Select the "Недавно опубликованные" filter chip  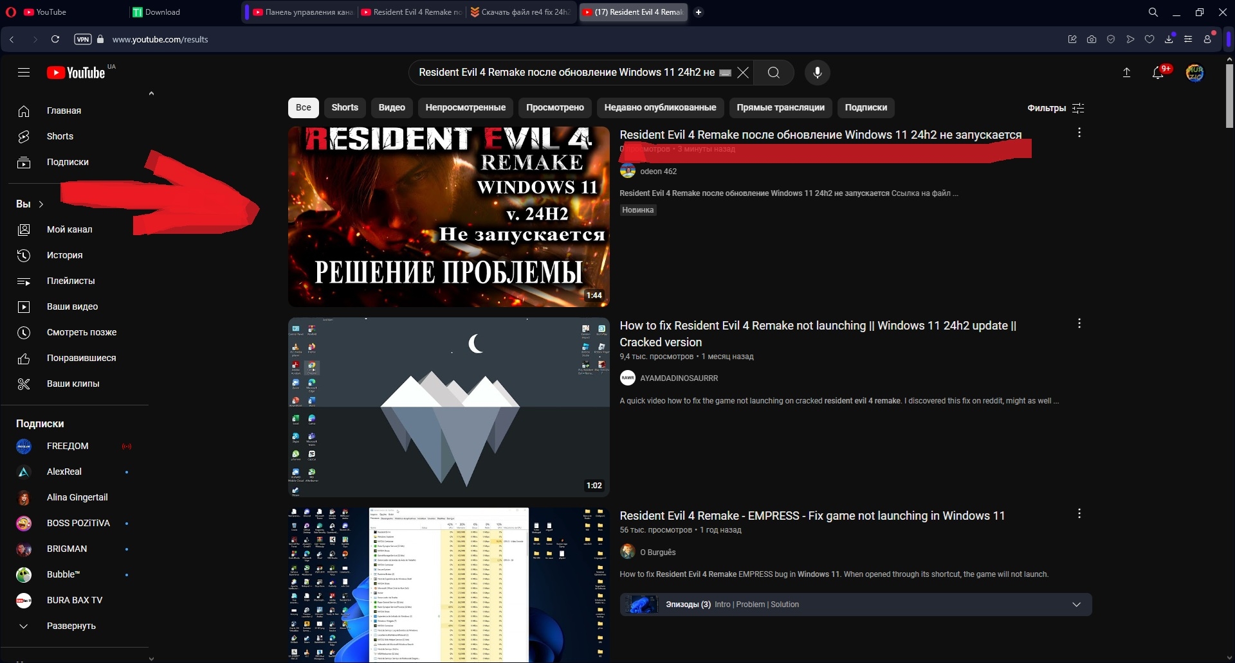pos(660,107)
